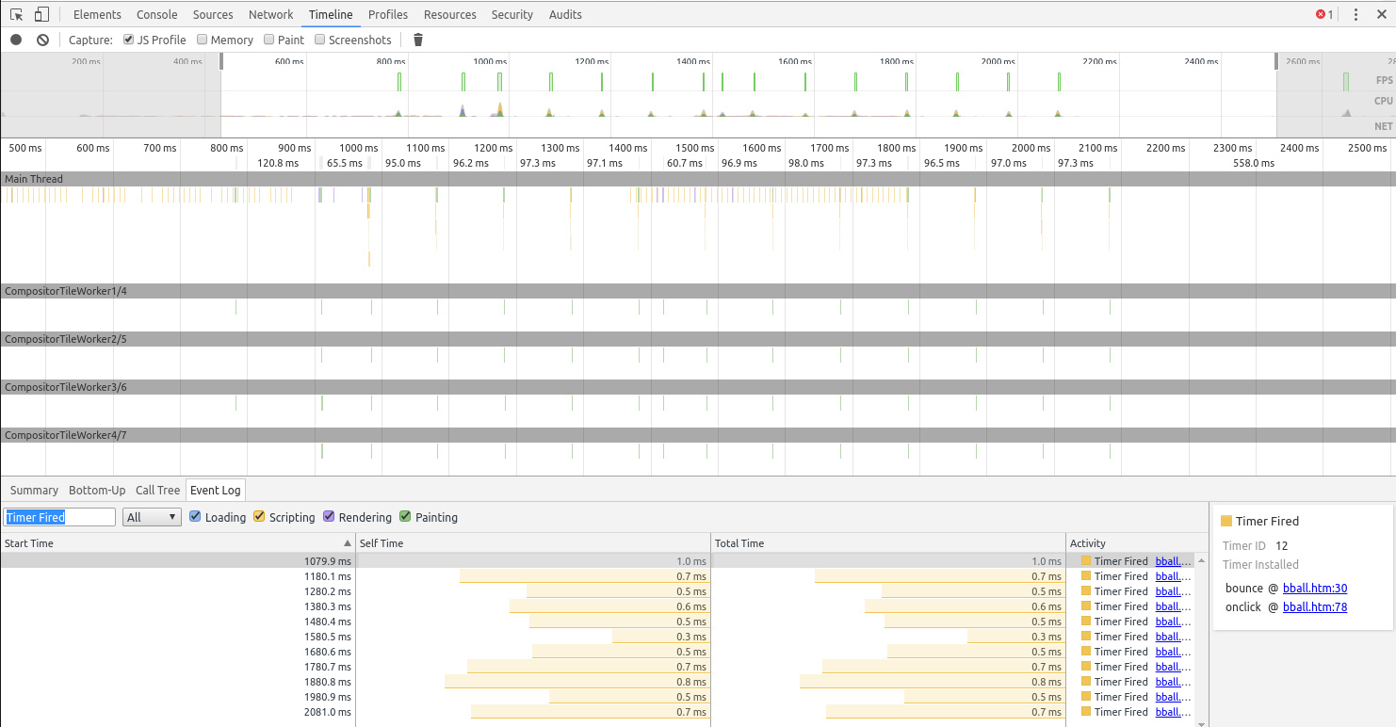Open the All duration filter dropdown
The height and width of the screenshot is (727, 1396).
tap(151, 517)
